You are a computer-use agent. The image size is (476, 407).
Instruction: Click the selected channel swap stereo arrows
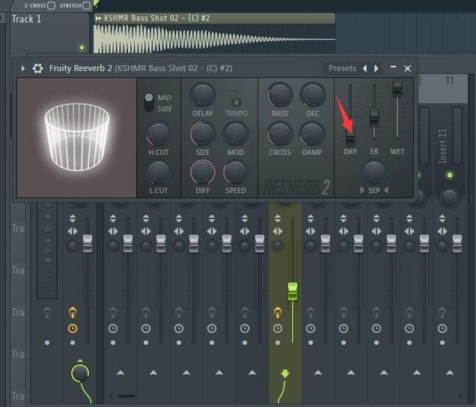(278, 231)
